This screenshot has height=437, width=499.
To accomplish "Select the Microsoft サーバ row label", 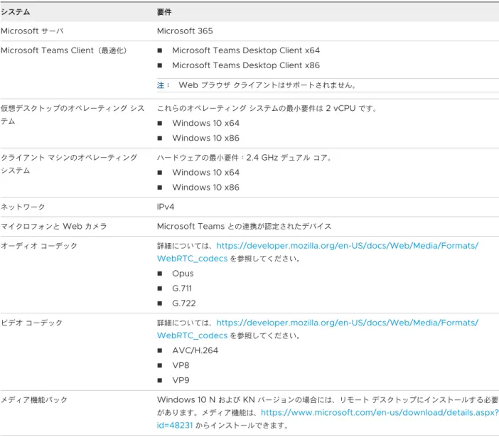I will click(32, 31).
